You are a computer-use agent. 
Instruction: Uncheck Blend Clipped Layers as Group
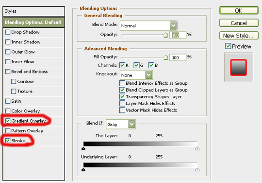click(x=122, y=90)
